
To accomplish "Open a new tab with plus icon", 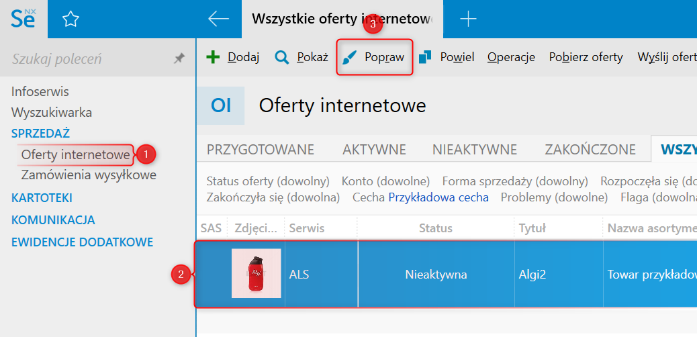I will (x=467, y=19).
